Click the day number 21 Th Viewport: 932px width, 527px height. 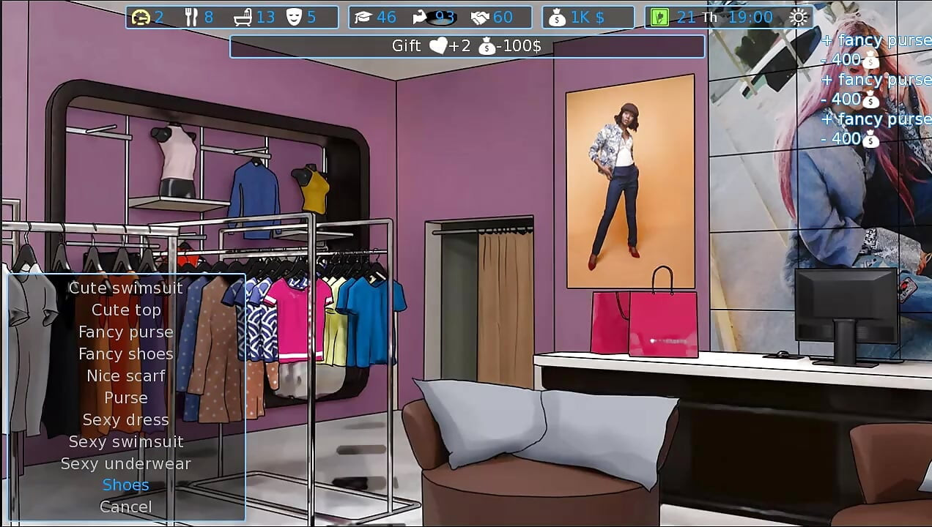coord(697,18)
